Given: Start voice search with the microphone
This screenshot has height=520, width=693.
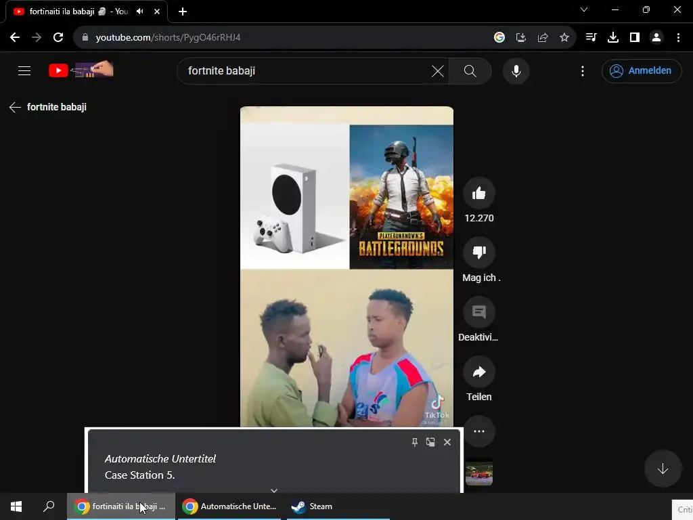Looking at the screenshot, I should [516, 70].
